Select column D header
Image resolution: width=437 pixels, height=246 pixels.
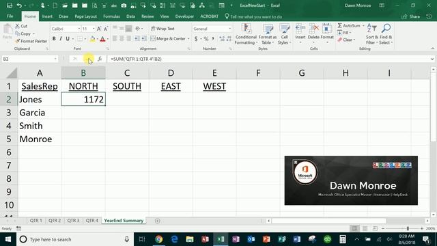click(171, 73)
